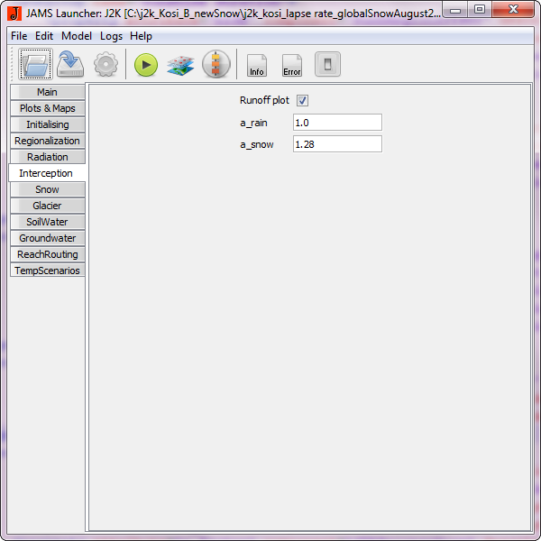The image size is (541, 541).
Task: Open the File menu
Action: (19, 36)
